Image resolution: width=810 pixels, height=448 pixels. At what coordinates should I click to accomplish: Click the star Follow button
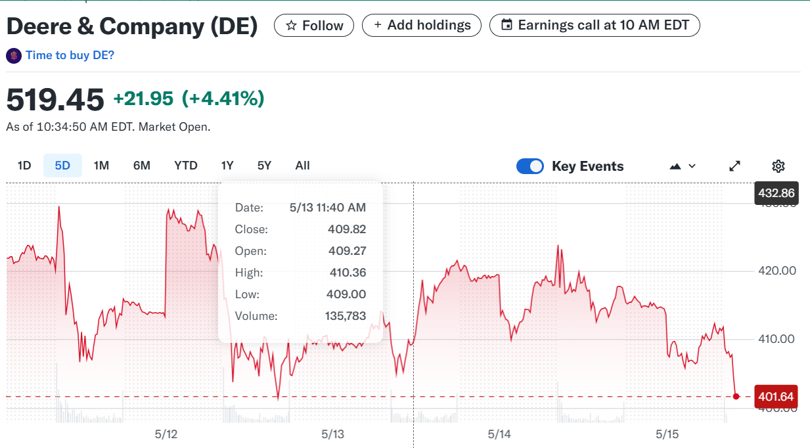pos(313,26)
